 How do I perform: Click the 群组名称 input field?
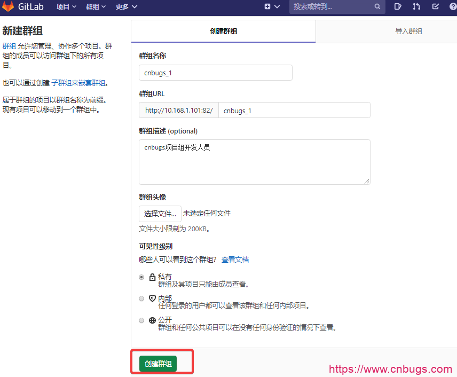click(215, 73)
